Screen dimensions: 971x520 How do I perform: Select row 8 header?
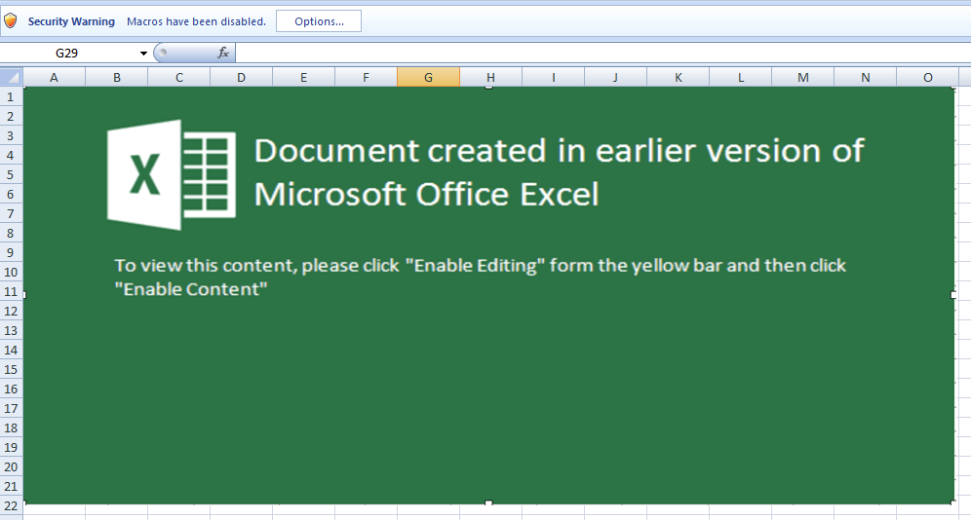tap(11, 233)
